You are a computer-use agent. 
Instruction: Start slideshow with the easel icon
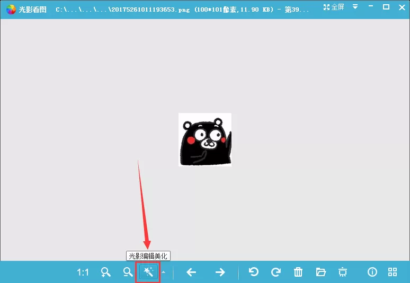tap(343, 272)
